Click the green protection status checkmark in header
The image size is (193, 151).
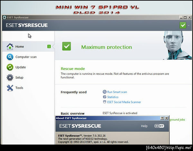183,25
